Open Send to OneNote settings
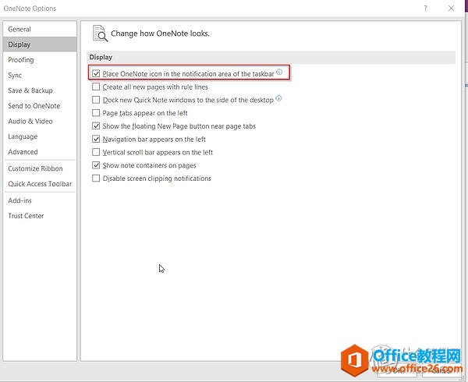Viewport: 468px width, 382px height. click(40, 106)
